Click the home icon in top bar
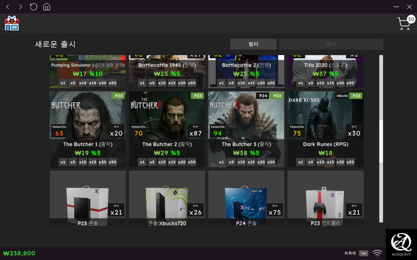417x260 pixels. click(x=47, y=7)
